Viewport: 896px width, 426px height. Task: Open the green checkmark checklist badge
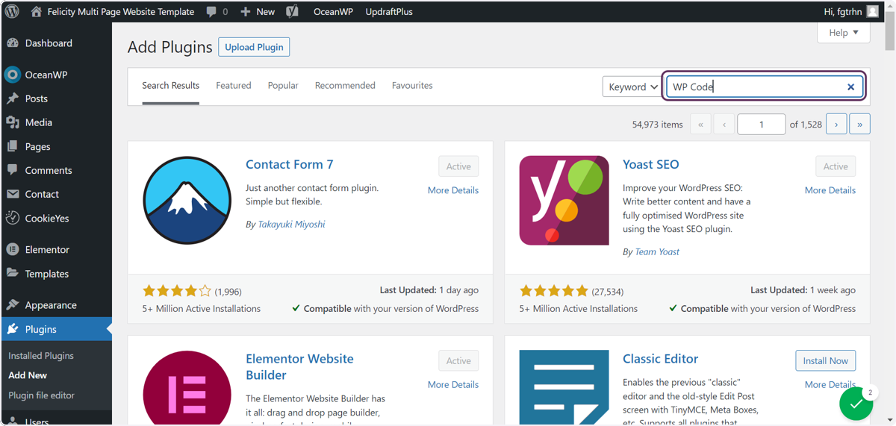click(x=856, y=404)
